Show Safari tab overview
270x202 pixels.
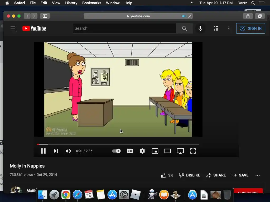(260, 16)
